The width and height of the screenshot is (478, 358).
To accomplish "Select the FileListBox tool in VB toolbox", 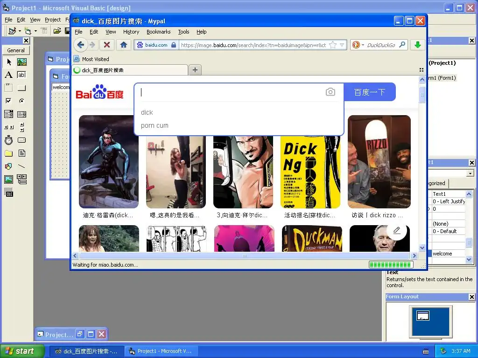I will pyautogui.click(x=21, y=153).
